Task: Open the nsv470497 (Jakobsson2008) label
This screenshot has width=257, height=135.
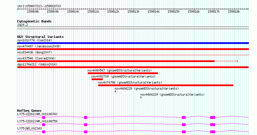Action: [x=39, y=46]
